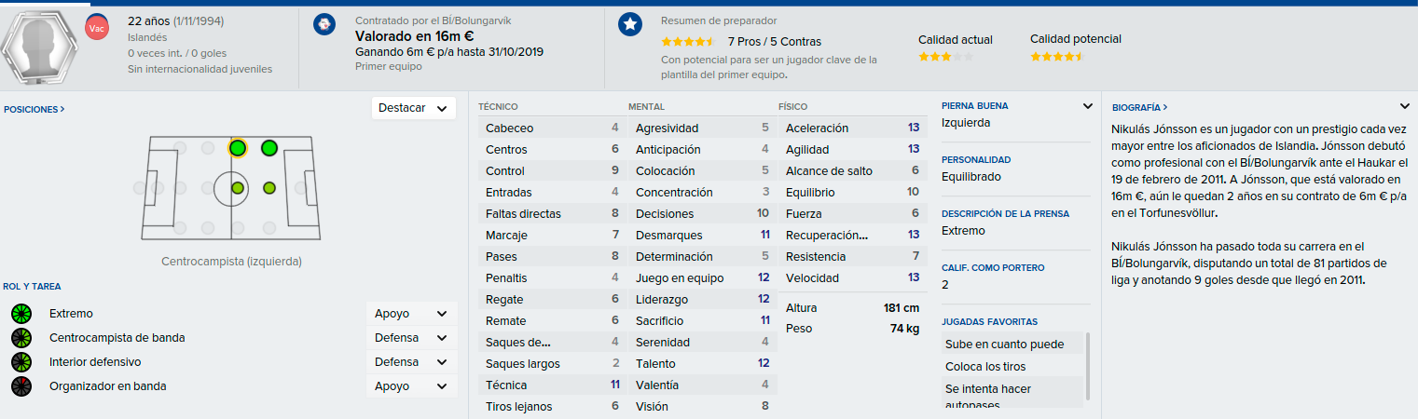
Task: Click the Interior defensivo role icon
Action: coord(22,362)
